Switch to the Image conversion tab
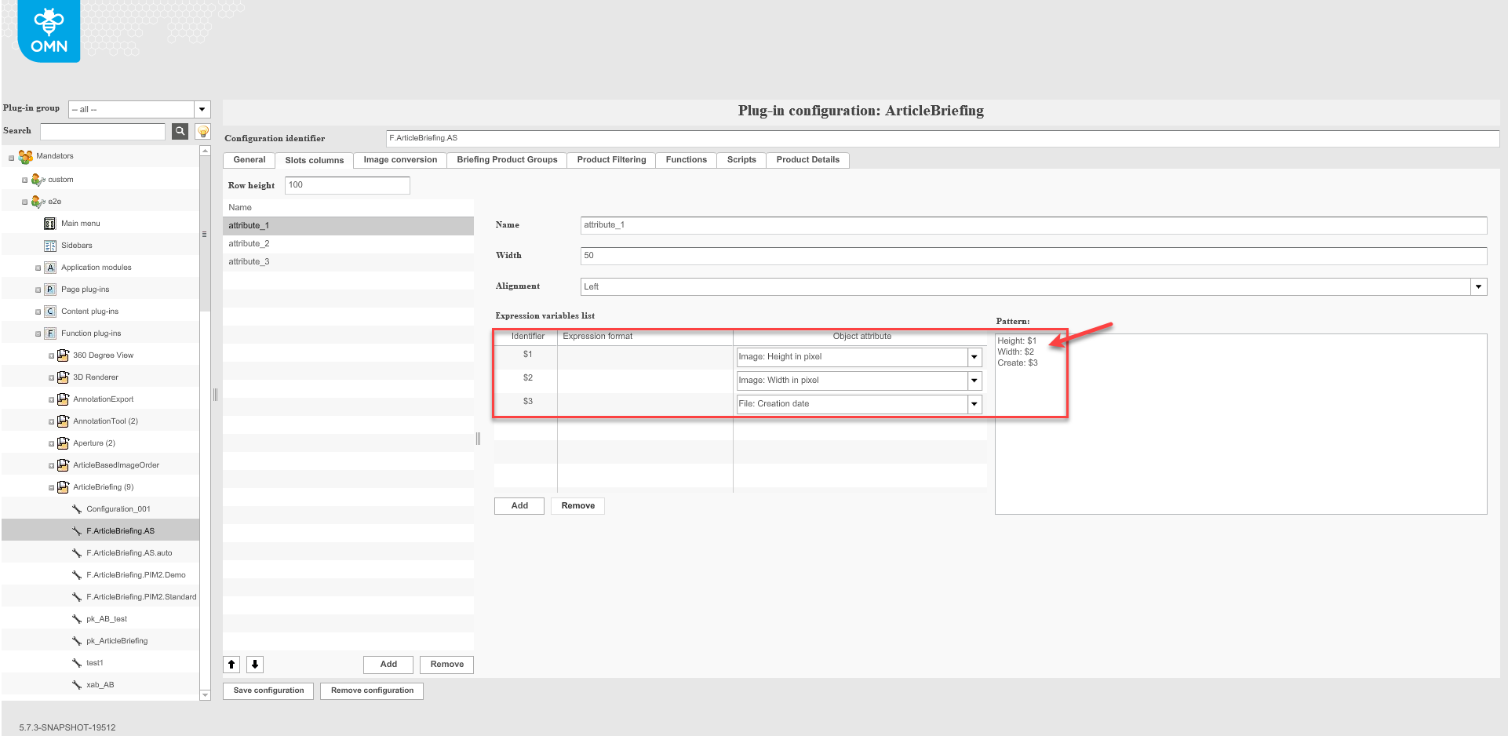 coord(400,160)
